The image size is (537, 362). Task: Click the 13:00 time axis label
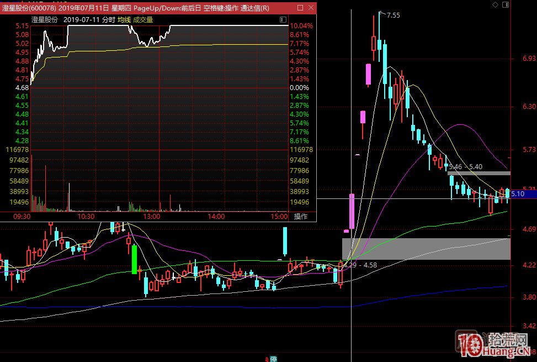[151, 217]
